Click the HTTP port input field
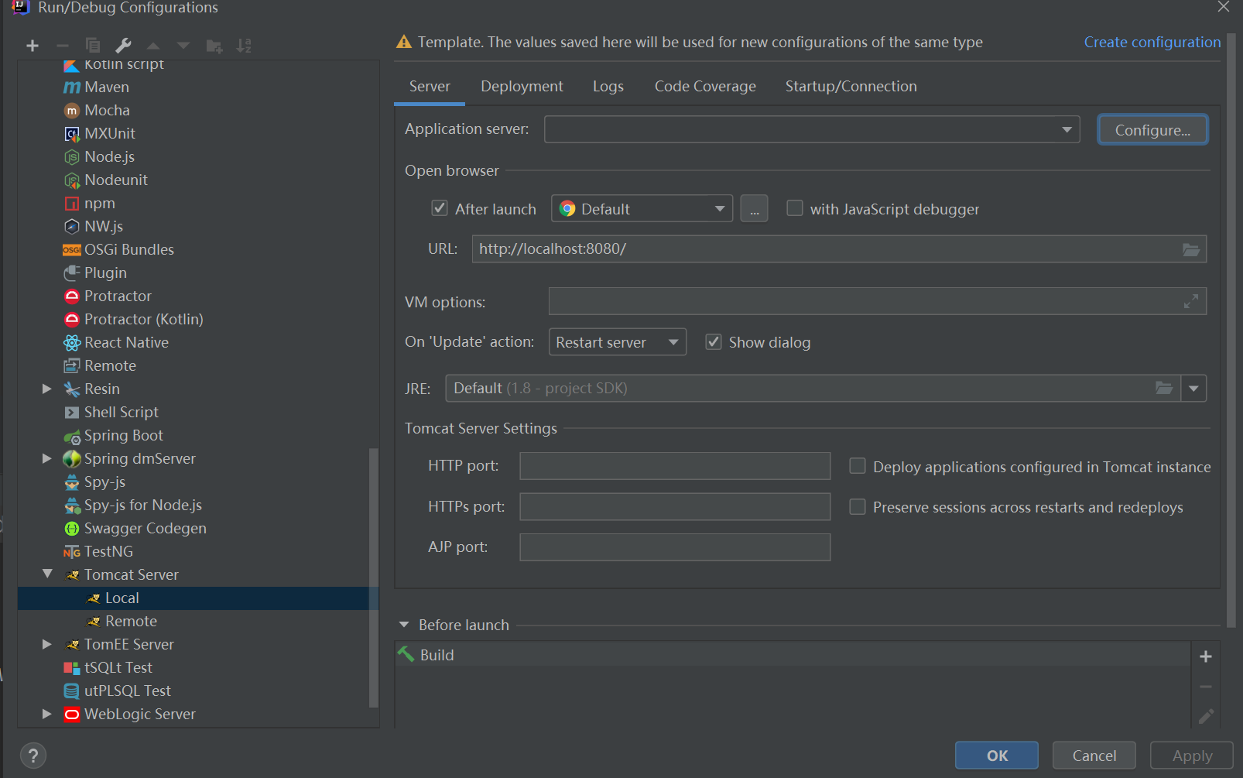The width and height of the screenshot is (1243, 778). click(x=675, y=466)
